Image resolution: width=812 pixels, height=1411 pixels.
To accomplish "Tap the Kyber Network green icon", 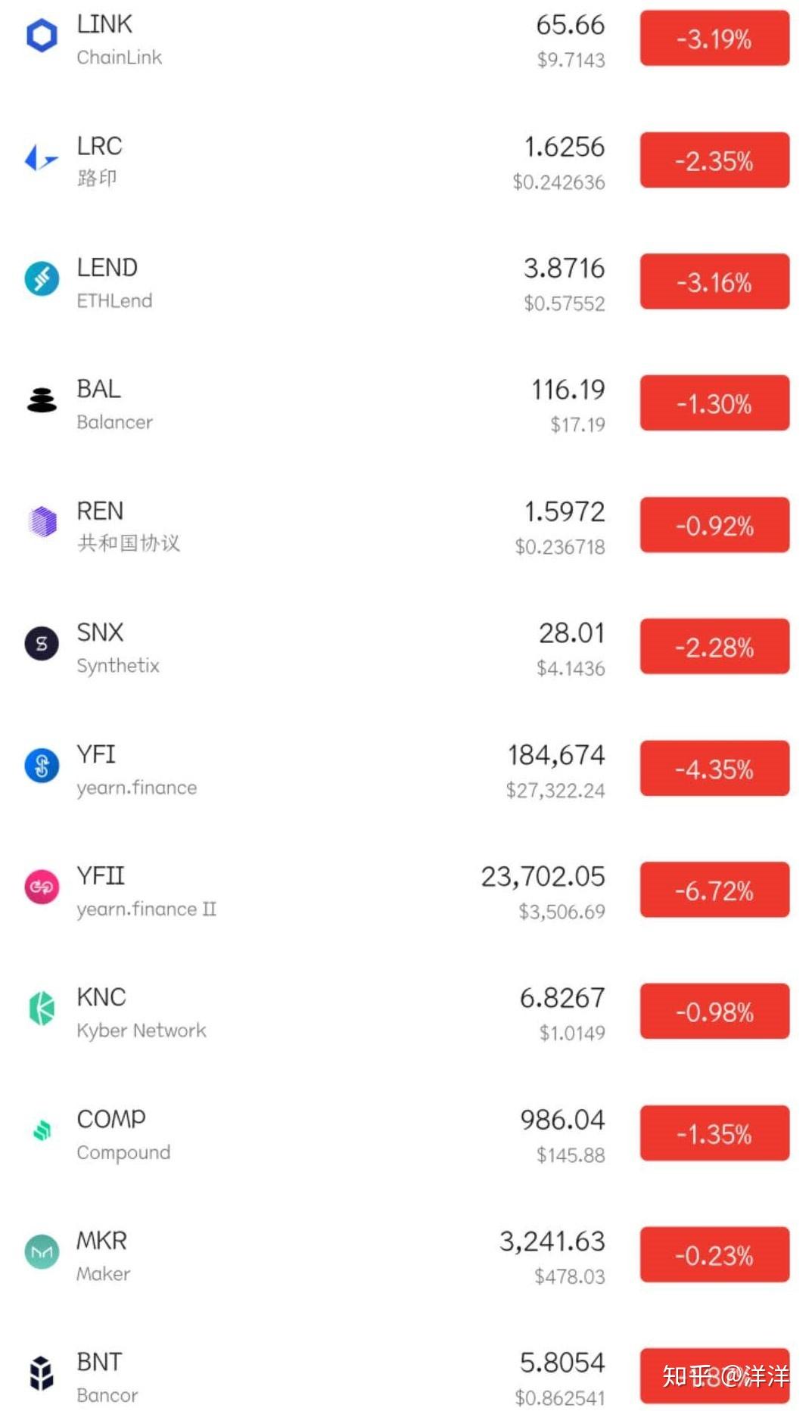I will point(42,1009).
